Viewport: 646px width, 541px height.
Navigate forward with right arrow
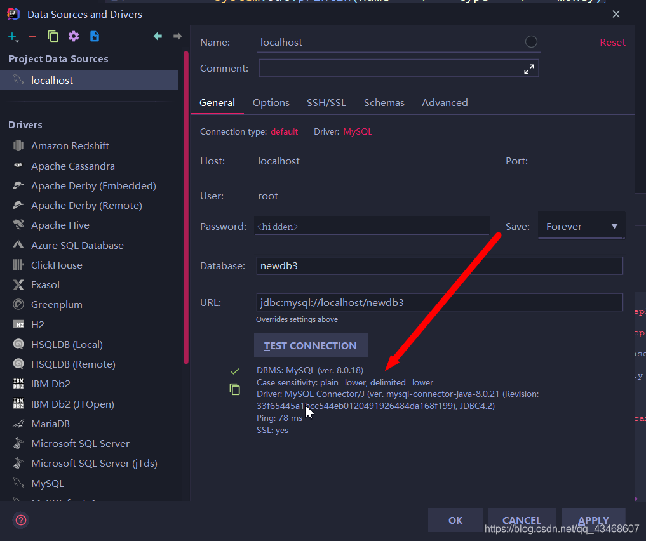point(178,36)
